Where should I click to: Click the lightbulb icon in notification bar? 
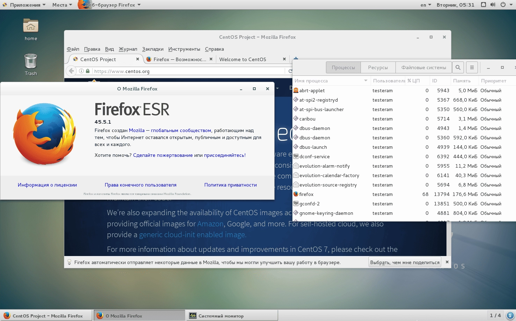click(x=69, y=262)
